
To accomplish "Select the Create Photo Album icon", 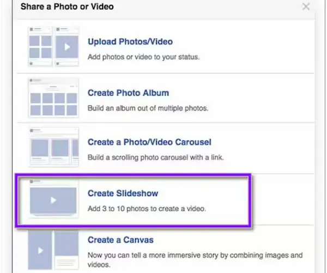I will tap(53, 98).
